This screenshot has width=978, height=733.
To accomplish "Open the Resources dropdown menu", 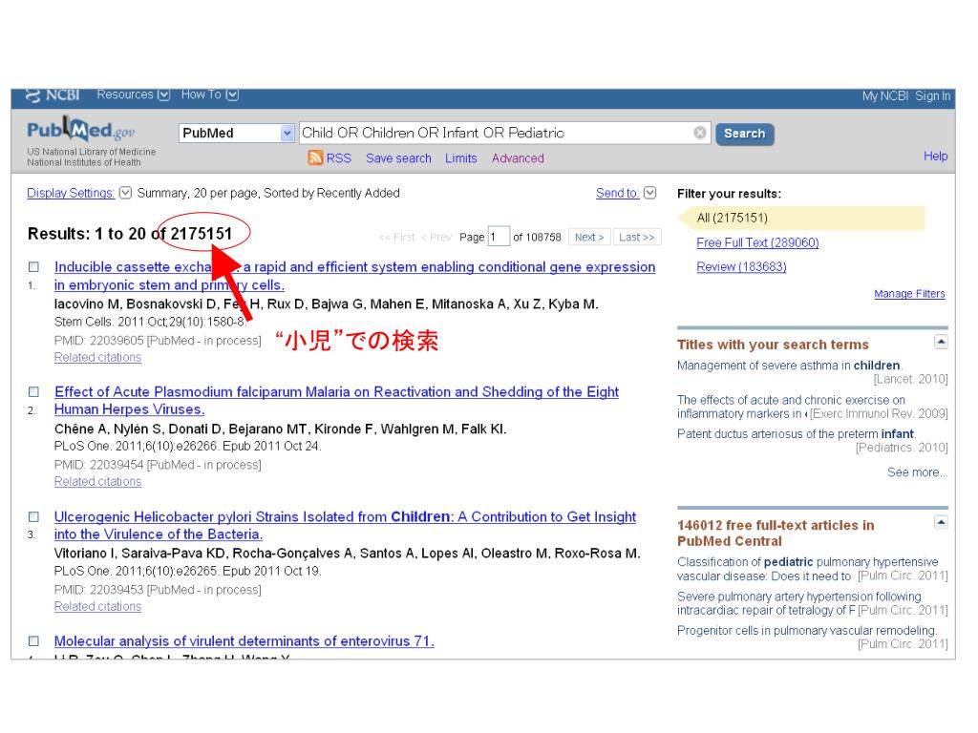I will click(133, 94).
